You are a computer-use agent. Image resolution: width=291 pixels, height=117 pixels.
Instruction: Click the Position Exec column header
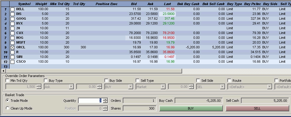pyautogui.click(x=106, y=4)
